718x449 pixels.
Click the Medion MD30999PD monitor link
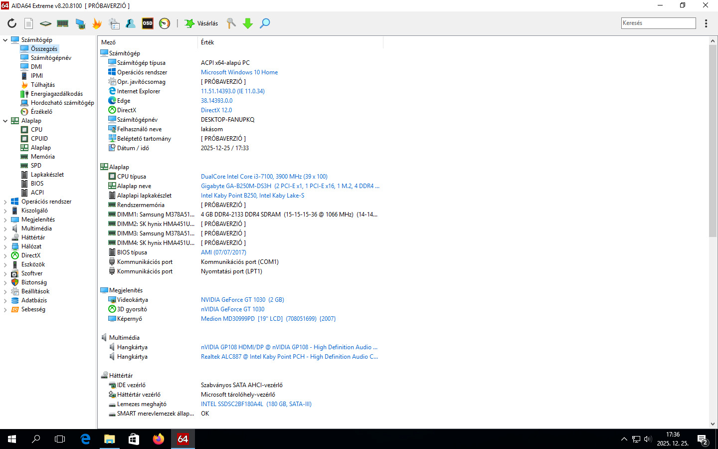click(x=268, y=319)
